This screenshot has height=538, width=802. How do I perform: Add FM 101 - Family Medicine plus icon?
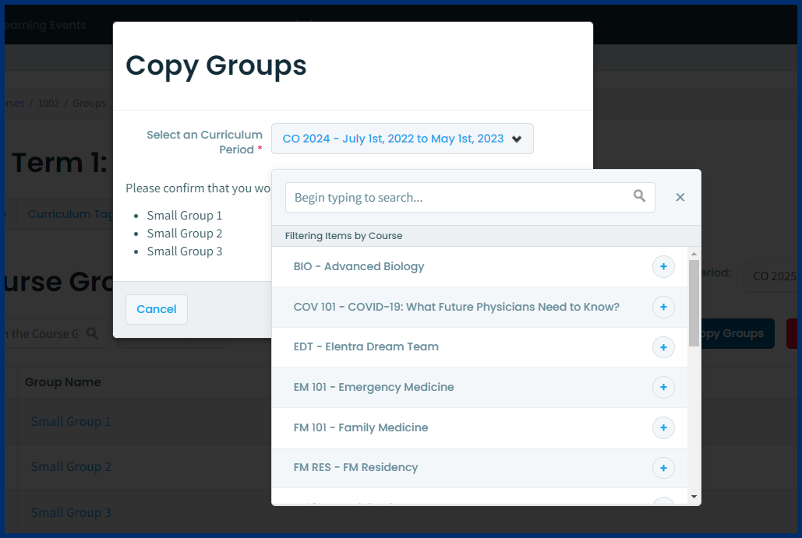coord(663,427)
